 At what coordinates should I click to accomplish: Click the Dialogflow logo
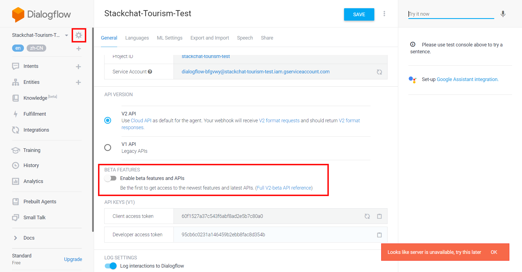[41, 15]
